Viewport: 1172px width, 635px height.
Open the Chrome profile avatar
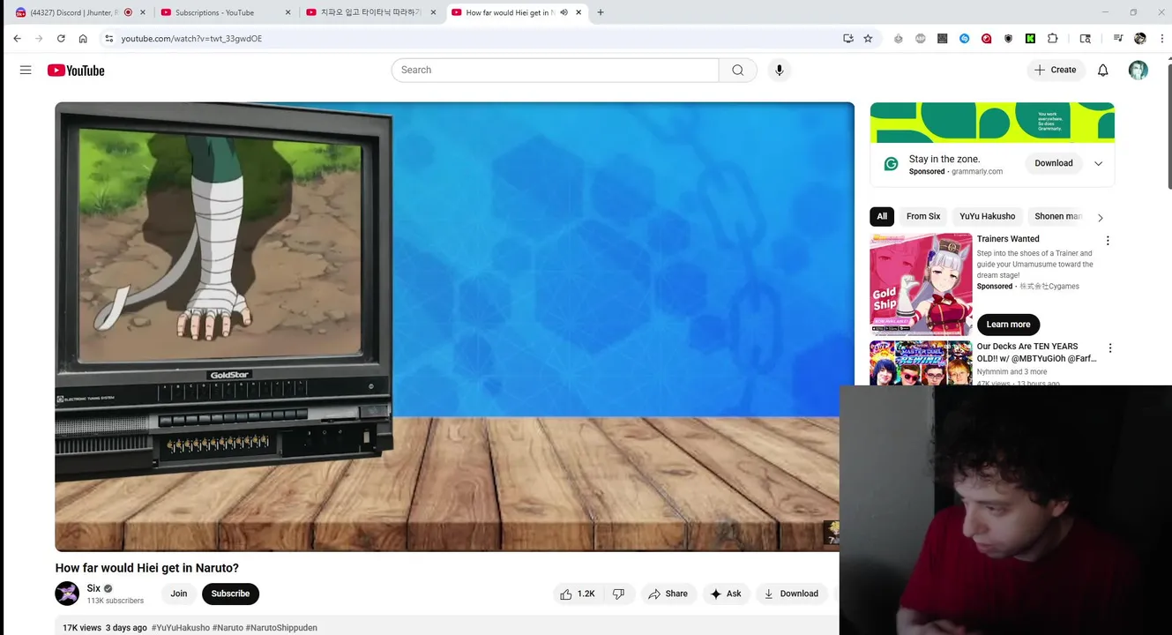1139,39
